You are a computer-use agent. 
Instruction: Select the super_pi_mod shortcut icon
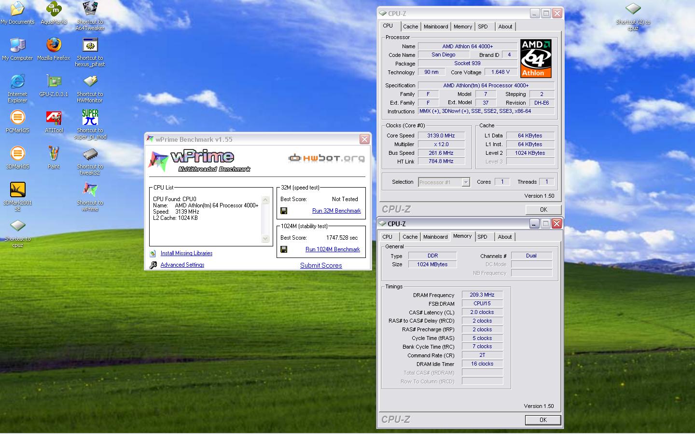click(x=90, y=117)
